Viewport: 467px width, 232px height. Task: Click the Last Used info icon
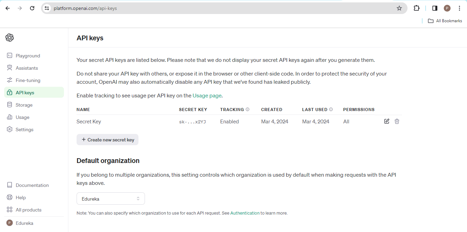(x=331, y=110)
